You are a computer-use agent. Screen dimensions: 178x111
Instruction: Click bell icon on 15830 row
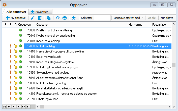16,72
